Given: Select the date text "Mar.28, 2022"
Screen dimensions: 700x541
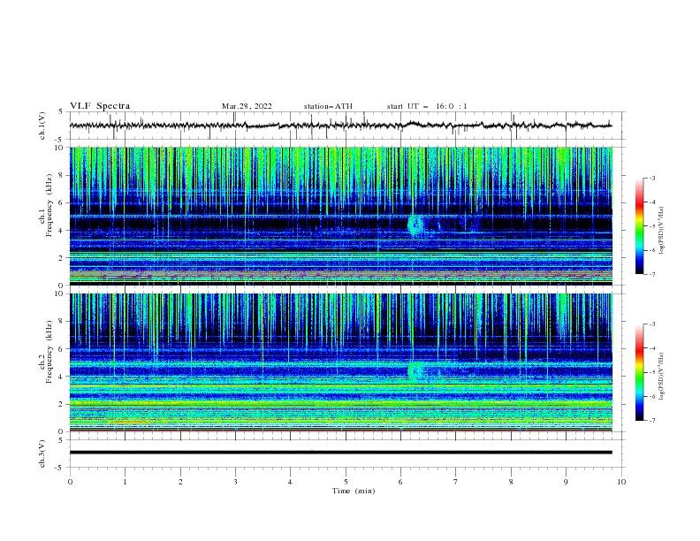Looking at the screenshot, I should (x=247, y=106).
